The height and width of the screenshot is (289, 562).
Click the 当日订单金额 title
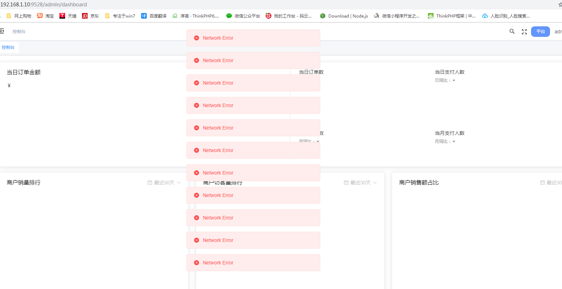tap(24, 72)
